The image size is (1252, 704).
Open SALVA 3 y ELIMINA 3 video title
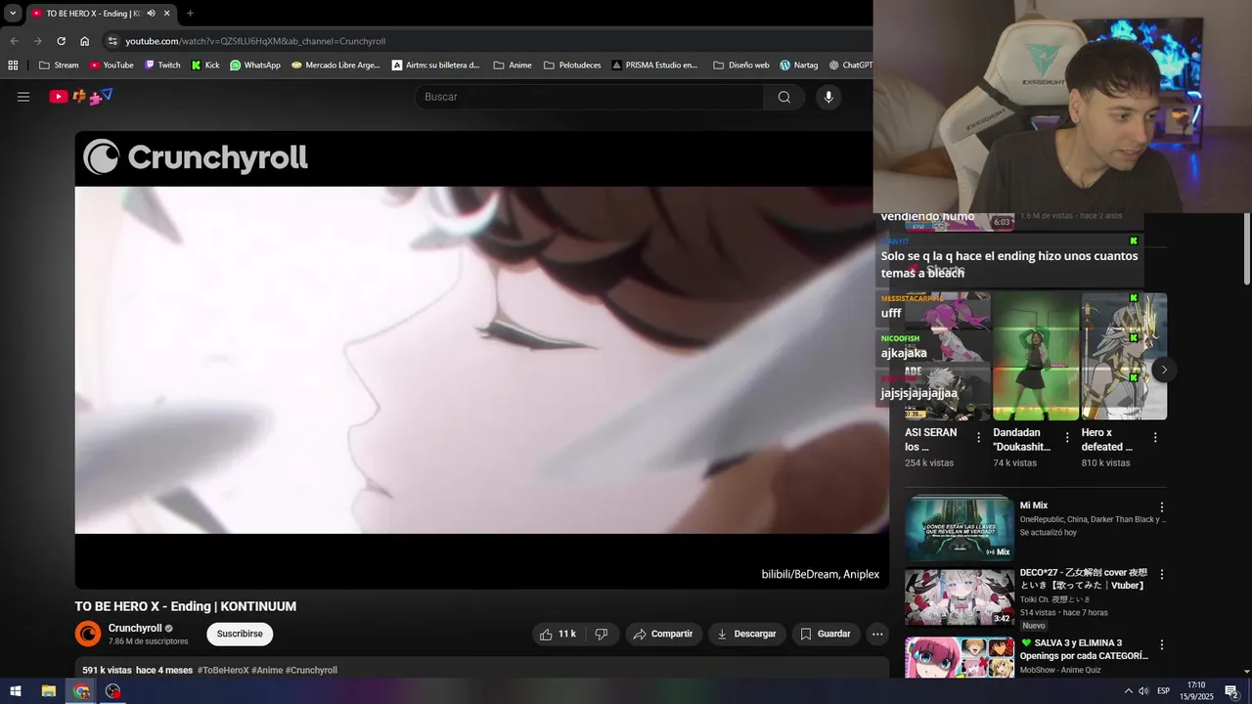pos(1084,649)
